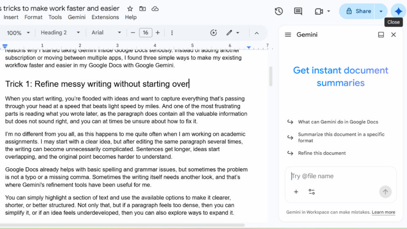Click paragraph starting "Google Docs already helps"
Viewport: 407px width, 229px height.
[x=126, y=177]
